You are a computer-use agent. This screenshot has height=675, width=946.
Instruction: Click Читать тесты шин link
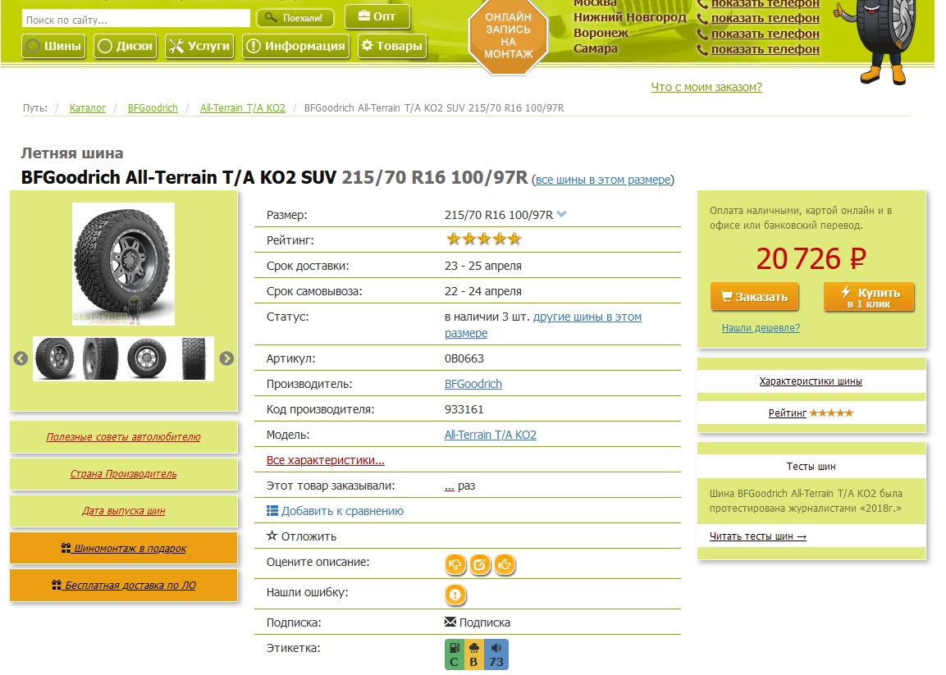[x=758, y=536]
